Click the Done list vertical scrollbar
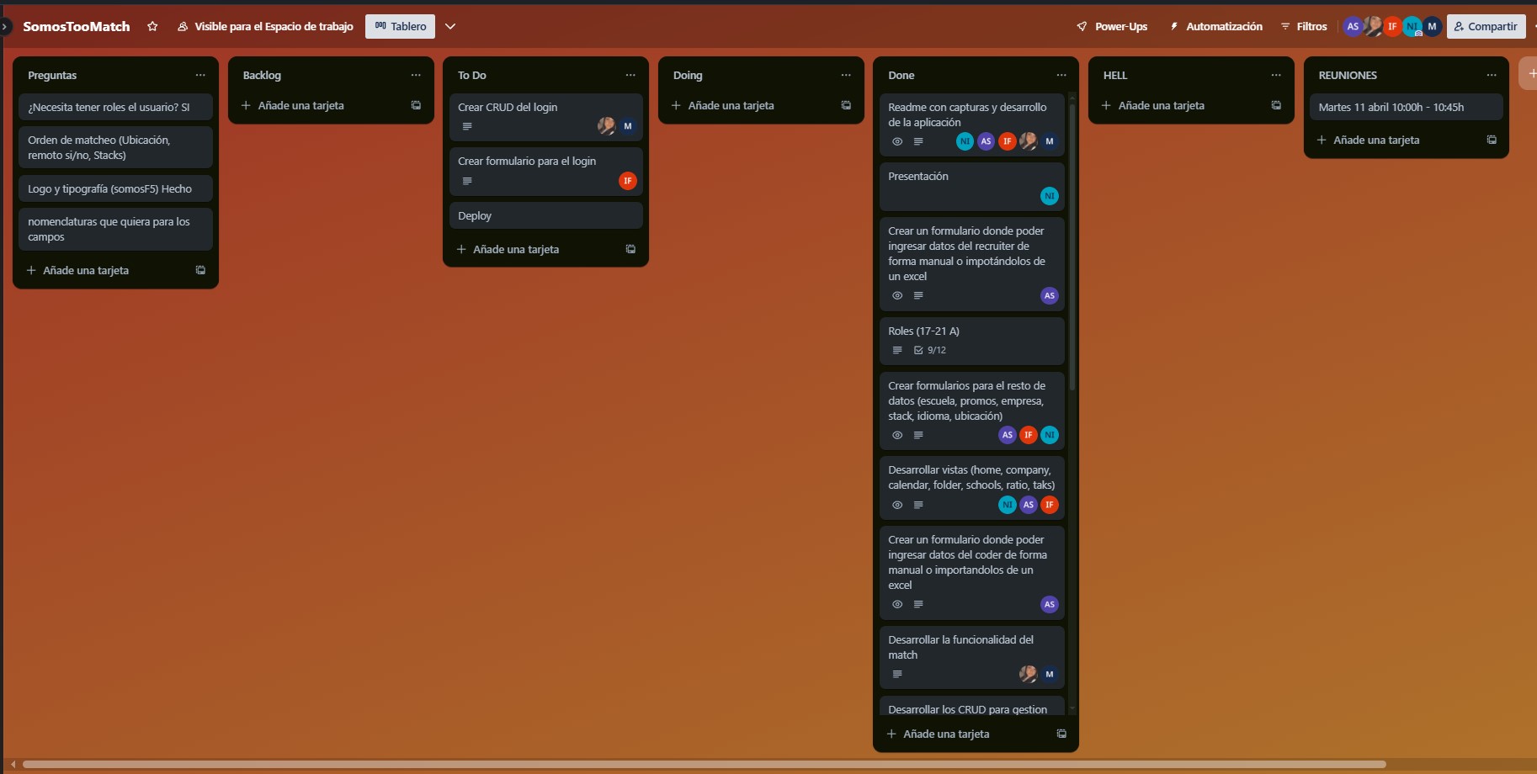Image resolution: width=1537 pixels, height=774 pixels. pos(1072,244)
